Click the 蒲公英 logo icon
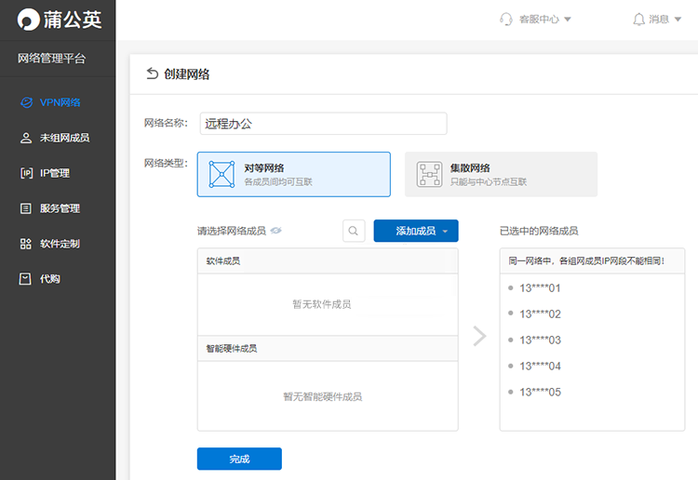 point(29,20)
